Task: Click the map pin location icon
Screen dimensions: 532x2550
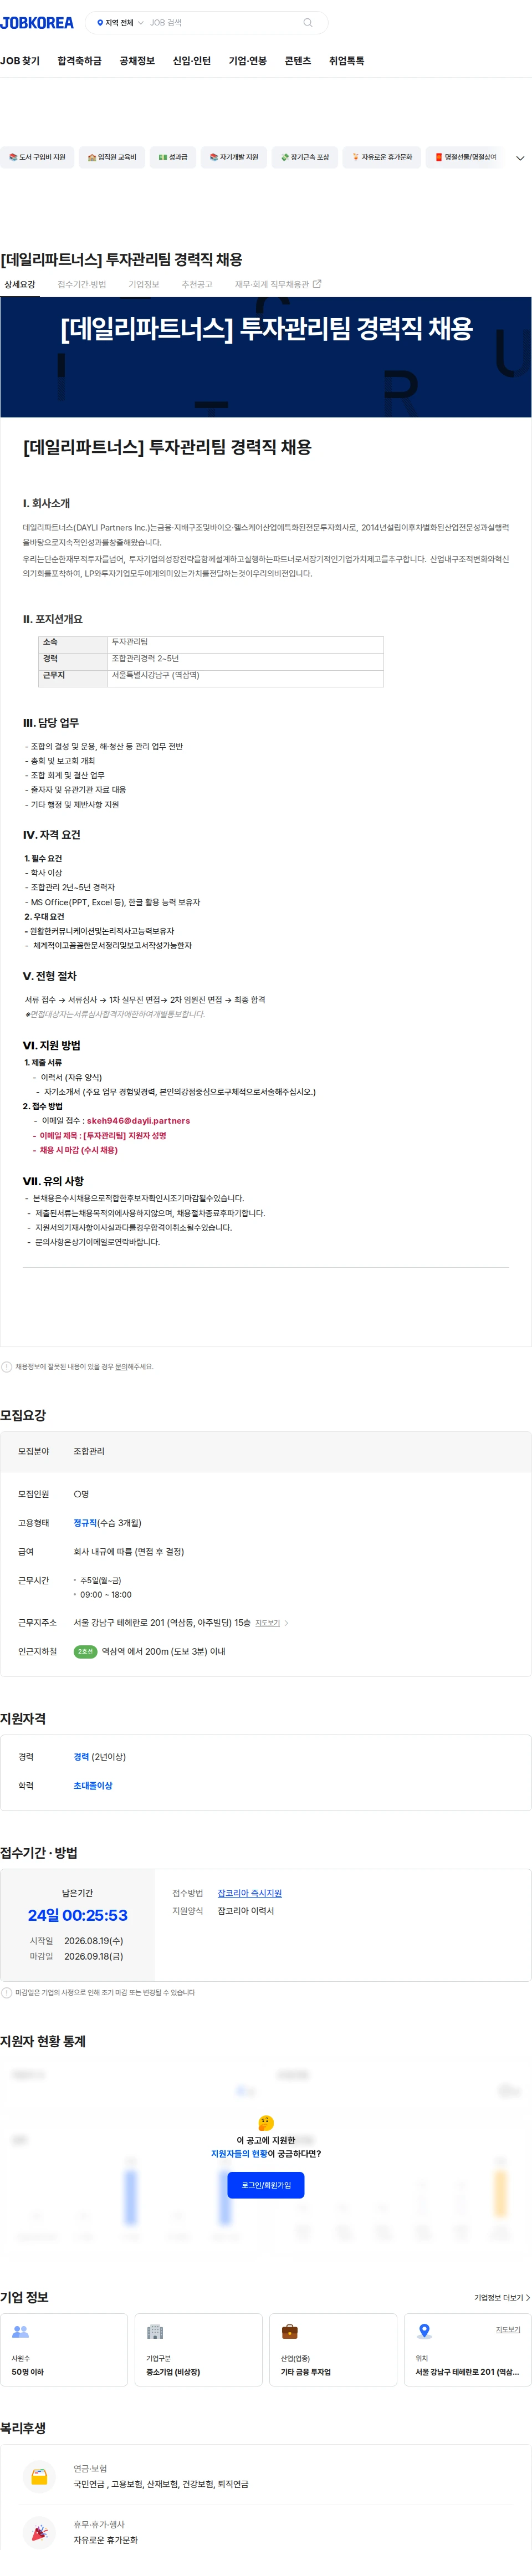Action: pos(424,2331)
